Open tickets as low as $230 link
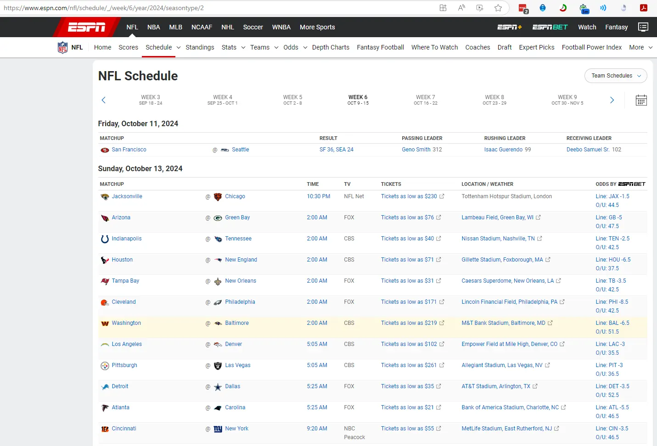This screenshot has width=657, height=446. coord(409,196)
